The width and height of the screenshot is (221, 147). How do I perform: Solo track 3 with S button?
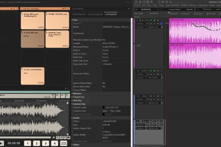(162, 96)
